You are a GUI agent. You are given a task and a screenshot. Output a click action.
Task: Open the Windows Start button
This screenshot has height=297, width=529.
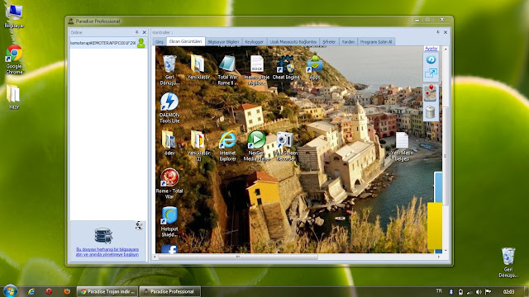9,290
